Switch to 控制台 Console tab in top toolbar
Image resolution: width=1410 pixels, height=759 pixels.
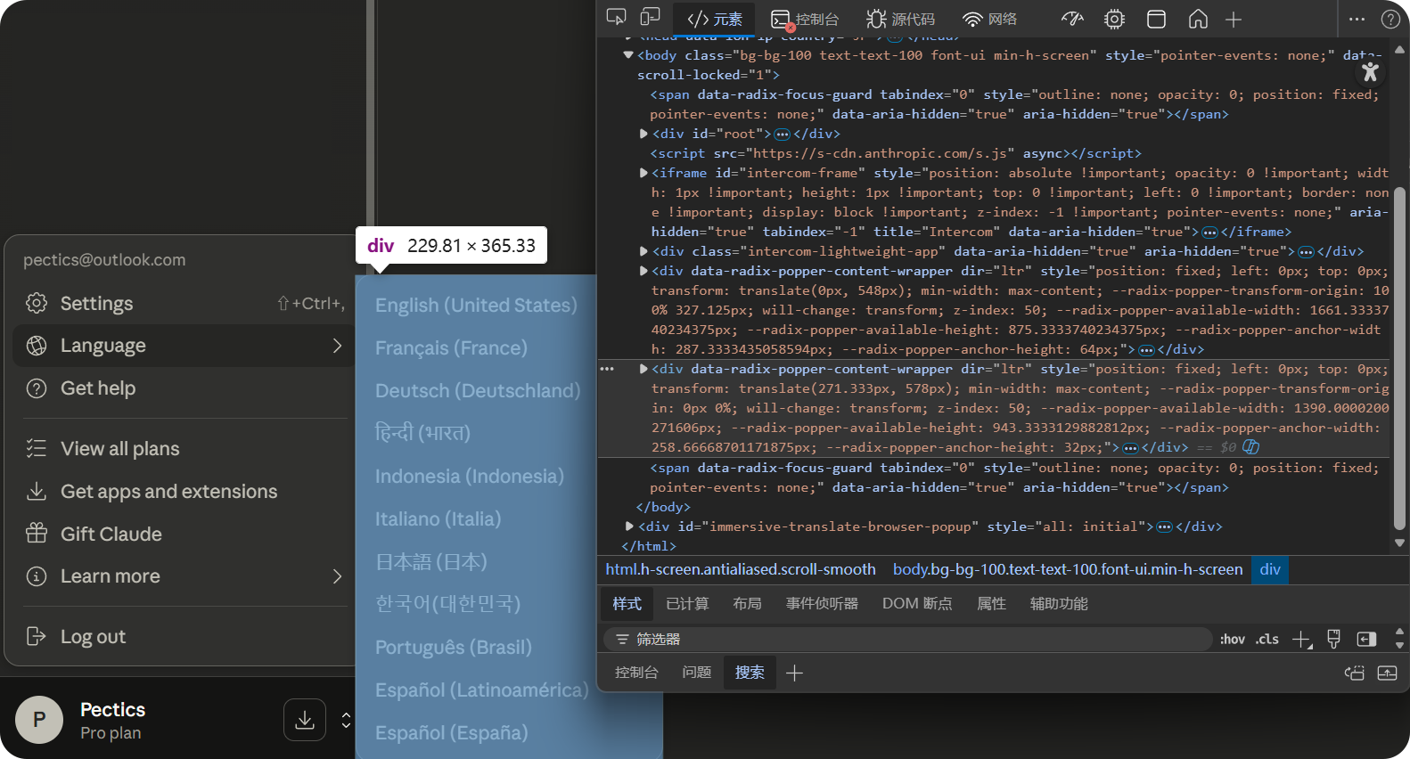click(805, 19)
